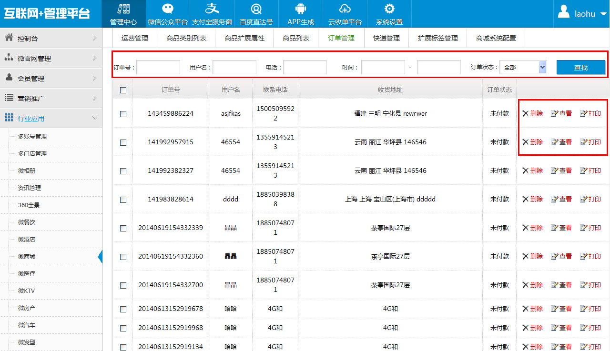Open 微餐饮 in sidebar
The image size is (610, 351).
click(27, 222)
